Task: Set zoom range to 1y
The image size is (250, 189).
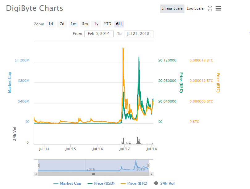Action: point(96,24)
